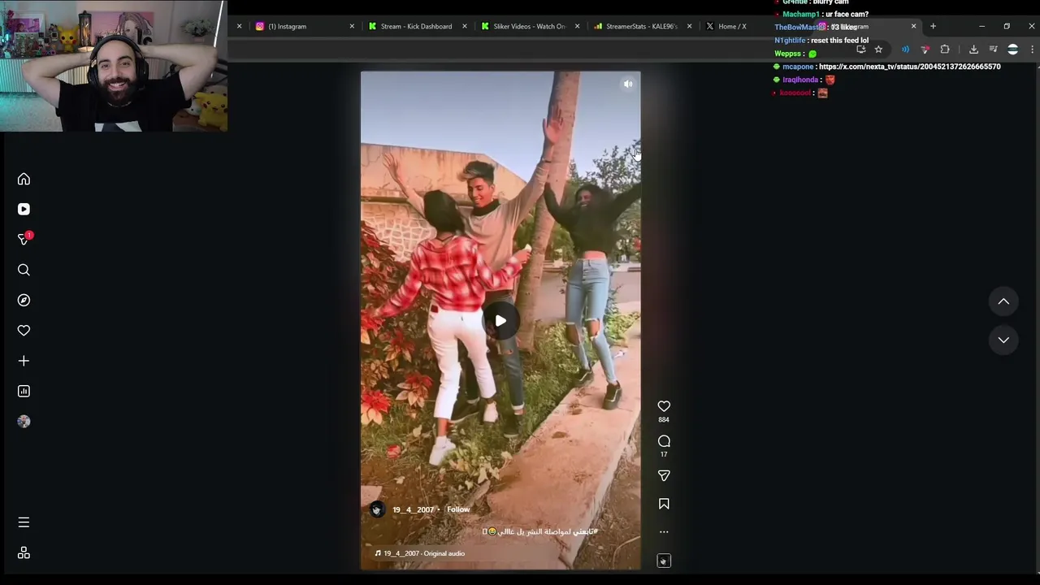
Task: Bookmark page with star icon
Action: tap(878, 50)
